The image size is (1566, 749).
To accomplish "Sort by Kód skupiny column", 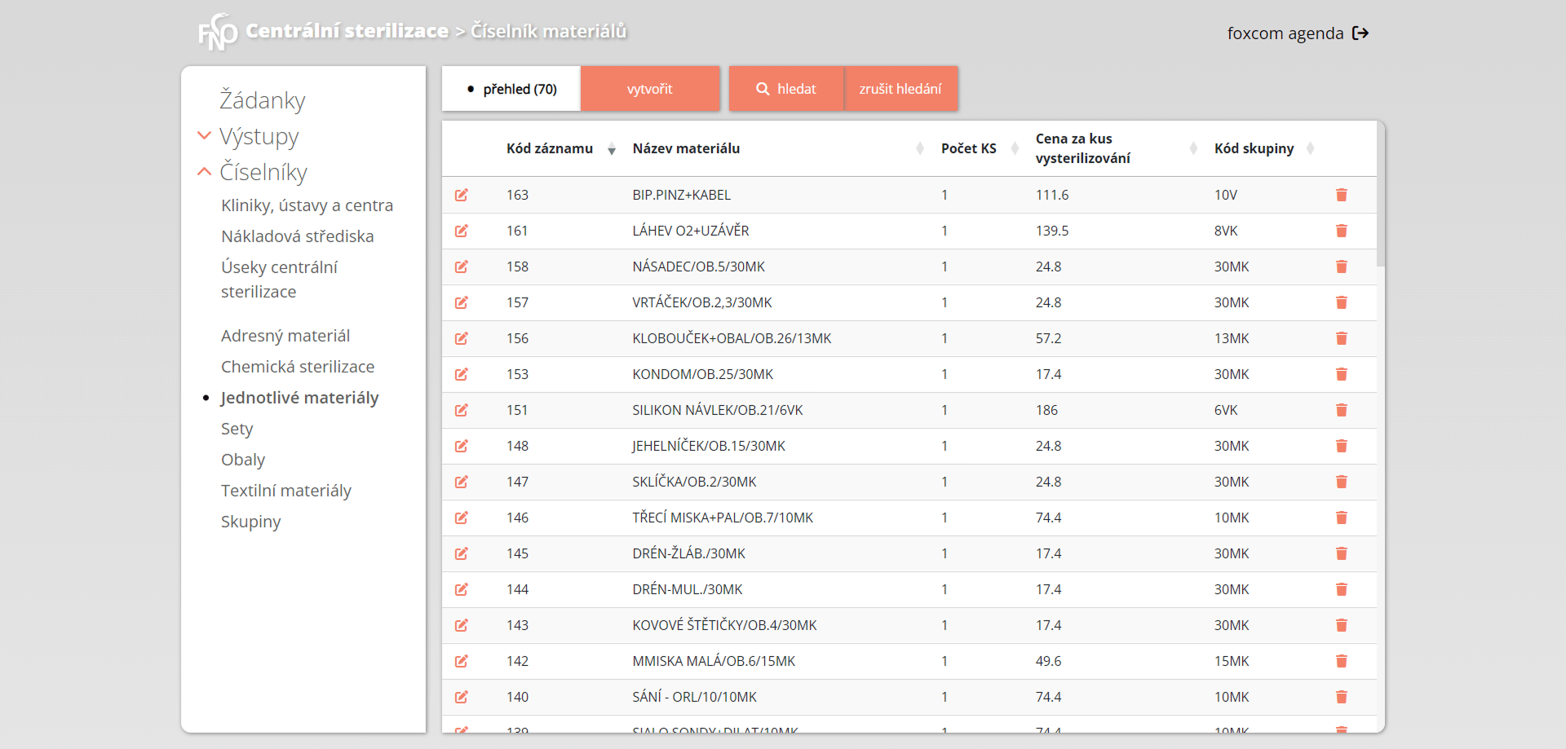I will click(1254, 148).
